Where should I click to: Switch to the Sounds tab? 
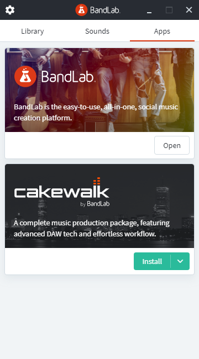(97, 31)
